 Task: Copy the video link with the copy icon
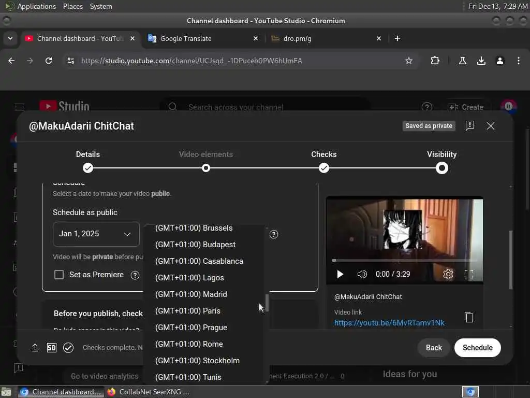tap(469, 317)
